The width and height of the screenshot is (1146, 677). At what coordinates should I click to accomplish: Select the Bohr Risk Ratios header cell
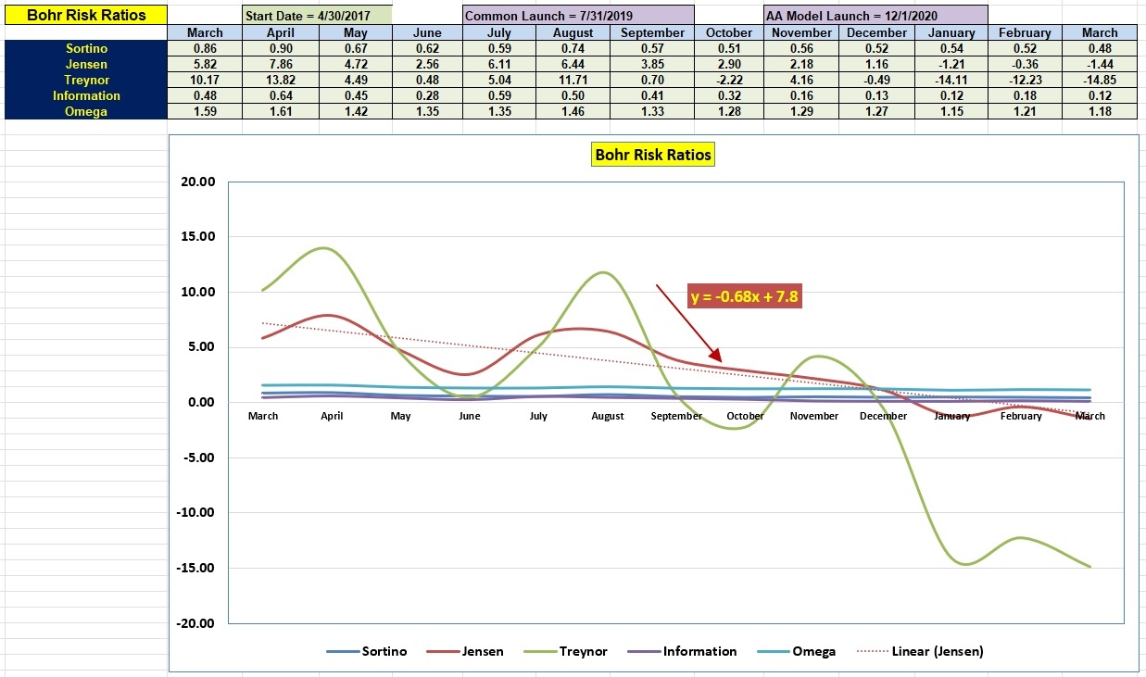(x=86, y=15)
